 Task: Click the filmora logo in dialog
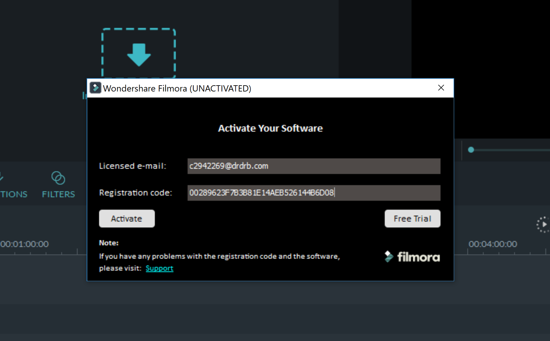412,257
